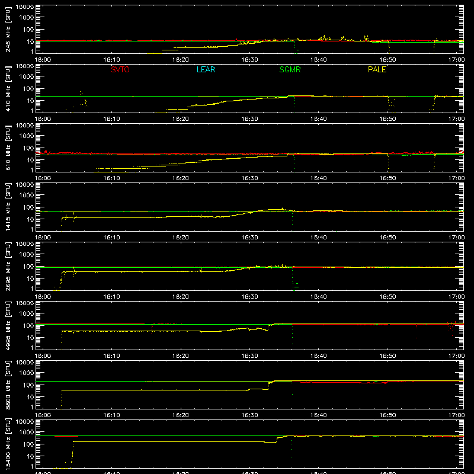The height and width of the screenshot is (474, 474).
Task: Click the 16:50 time label under 610 MHz panel
Action: coord(387,178)
